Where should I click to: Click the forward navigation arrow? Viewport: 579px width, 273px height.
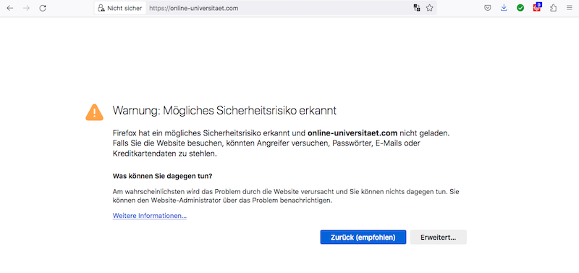(x=26, y=8)
